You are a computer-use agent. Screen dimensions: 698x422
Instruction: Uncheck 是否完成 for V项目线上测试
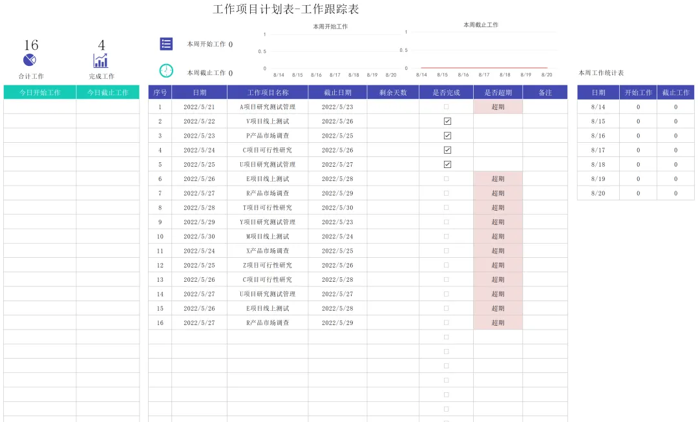(x=447, y=121)
